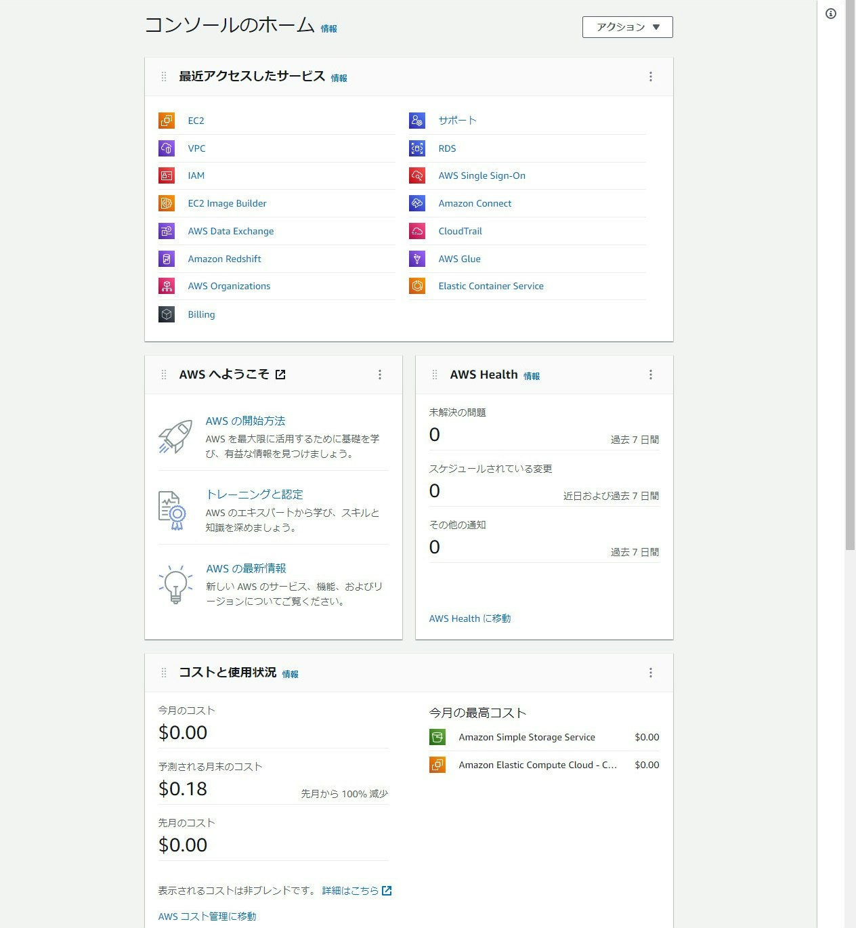Viewport: 856px width, 928px height.
Task: Open the RDS link
Action: click(x=447, y=148)
